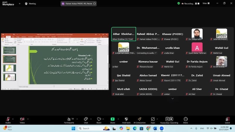This screenshot has height=132, width=235.
Task: Launch the AI Companion
Action: pyautogui.click(x=140, y=119)
